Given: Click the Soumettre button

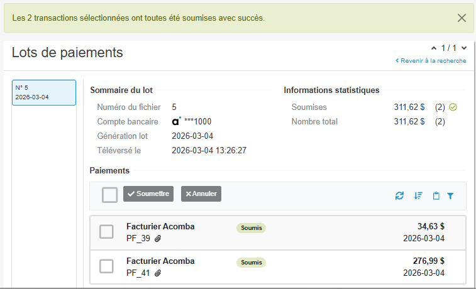Looking at the screenshot, I should [148, 194].
